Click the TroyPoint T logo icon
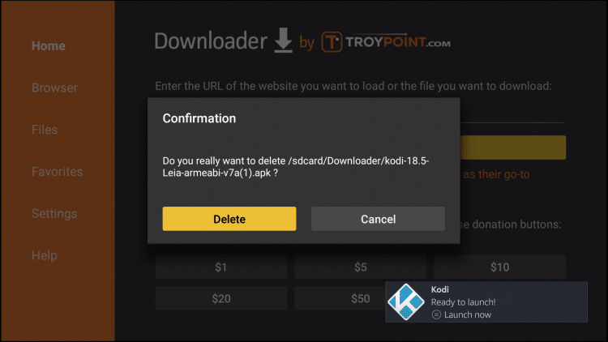The width and height of the screenshot is (608, 342). click(332, 42)
